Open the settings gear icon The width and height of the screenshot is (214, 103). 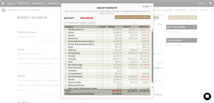211,3
